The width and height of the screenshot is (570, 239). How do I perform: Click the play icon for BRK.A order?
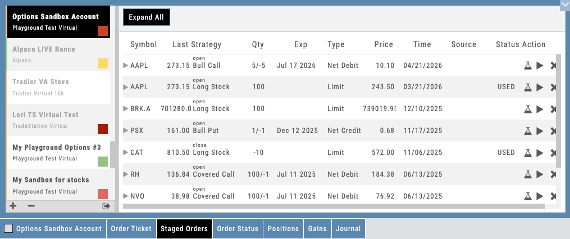(540, 109)
